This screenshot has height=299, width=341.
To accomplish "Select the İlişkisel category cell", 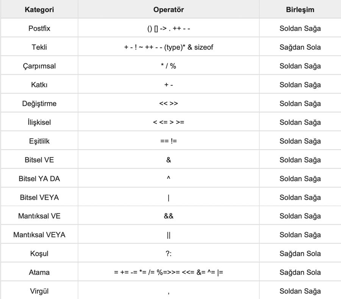I will click(39, 122).
